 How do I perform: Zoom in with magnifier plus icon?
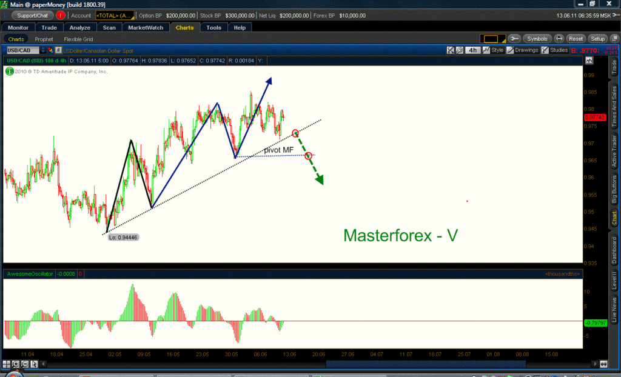tap(16, 364)
